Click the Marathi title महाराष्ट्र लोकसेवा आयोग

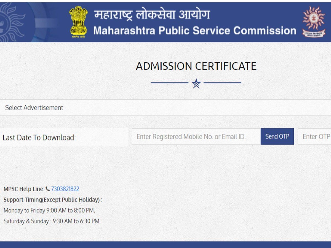tap(152, 14)
